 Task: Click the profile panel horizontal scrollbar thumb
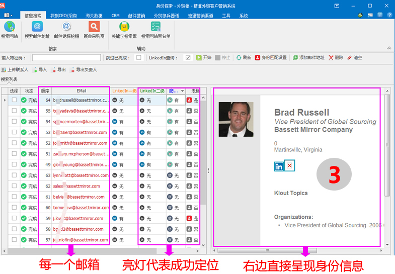(267, 250)
